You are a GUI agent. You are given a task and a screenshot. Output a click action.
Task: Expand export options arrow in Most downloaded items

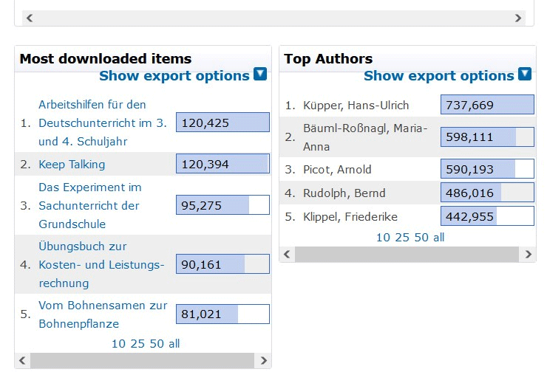(x=260, y=74)
